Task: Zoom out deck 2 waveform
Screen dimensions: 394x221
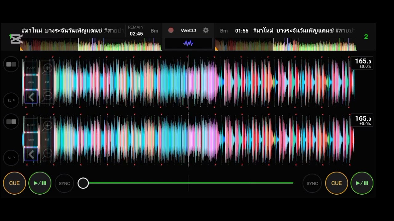Action: coord(48,153)
